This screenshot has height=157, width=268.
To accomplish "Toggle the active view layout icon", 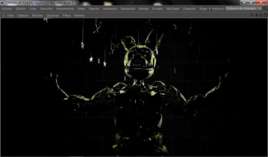I will click(265, 15).
